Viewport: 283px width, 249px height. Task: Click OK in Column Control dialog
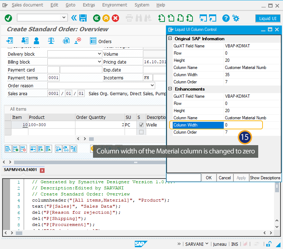coord(209,177)
